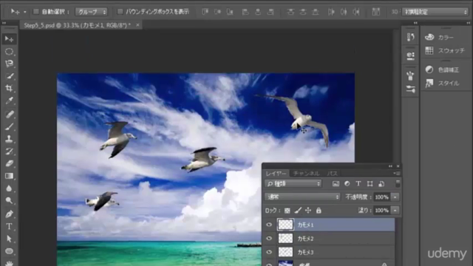Image resolution: width=473 pixels, height=266 pixels.
Task: Open the tool preset picker arrow
Action: [x=25, y=12]
